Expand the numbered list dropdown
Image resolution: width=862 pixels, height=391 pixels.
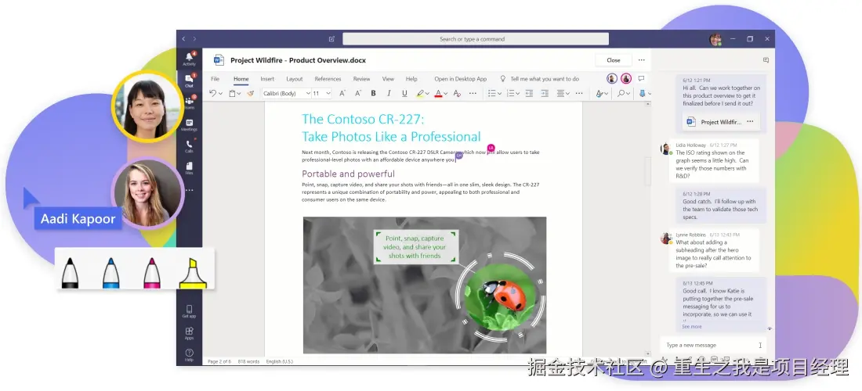pyautogui.click(x=517, y=94)
